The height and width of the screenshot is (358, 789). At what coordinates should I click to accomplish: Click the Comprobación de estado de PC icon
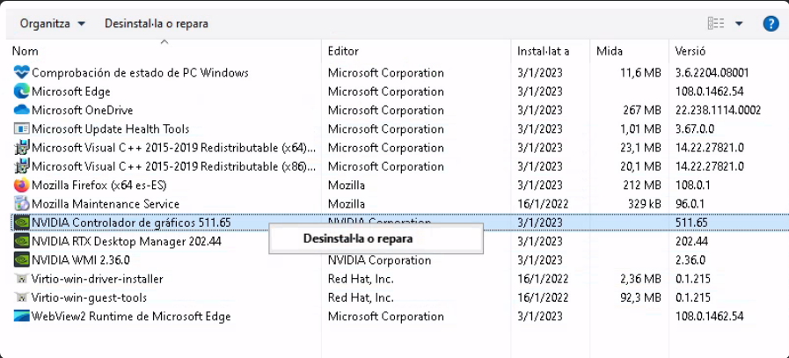pos(22,73)
